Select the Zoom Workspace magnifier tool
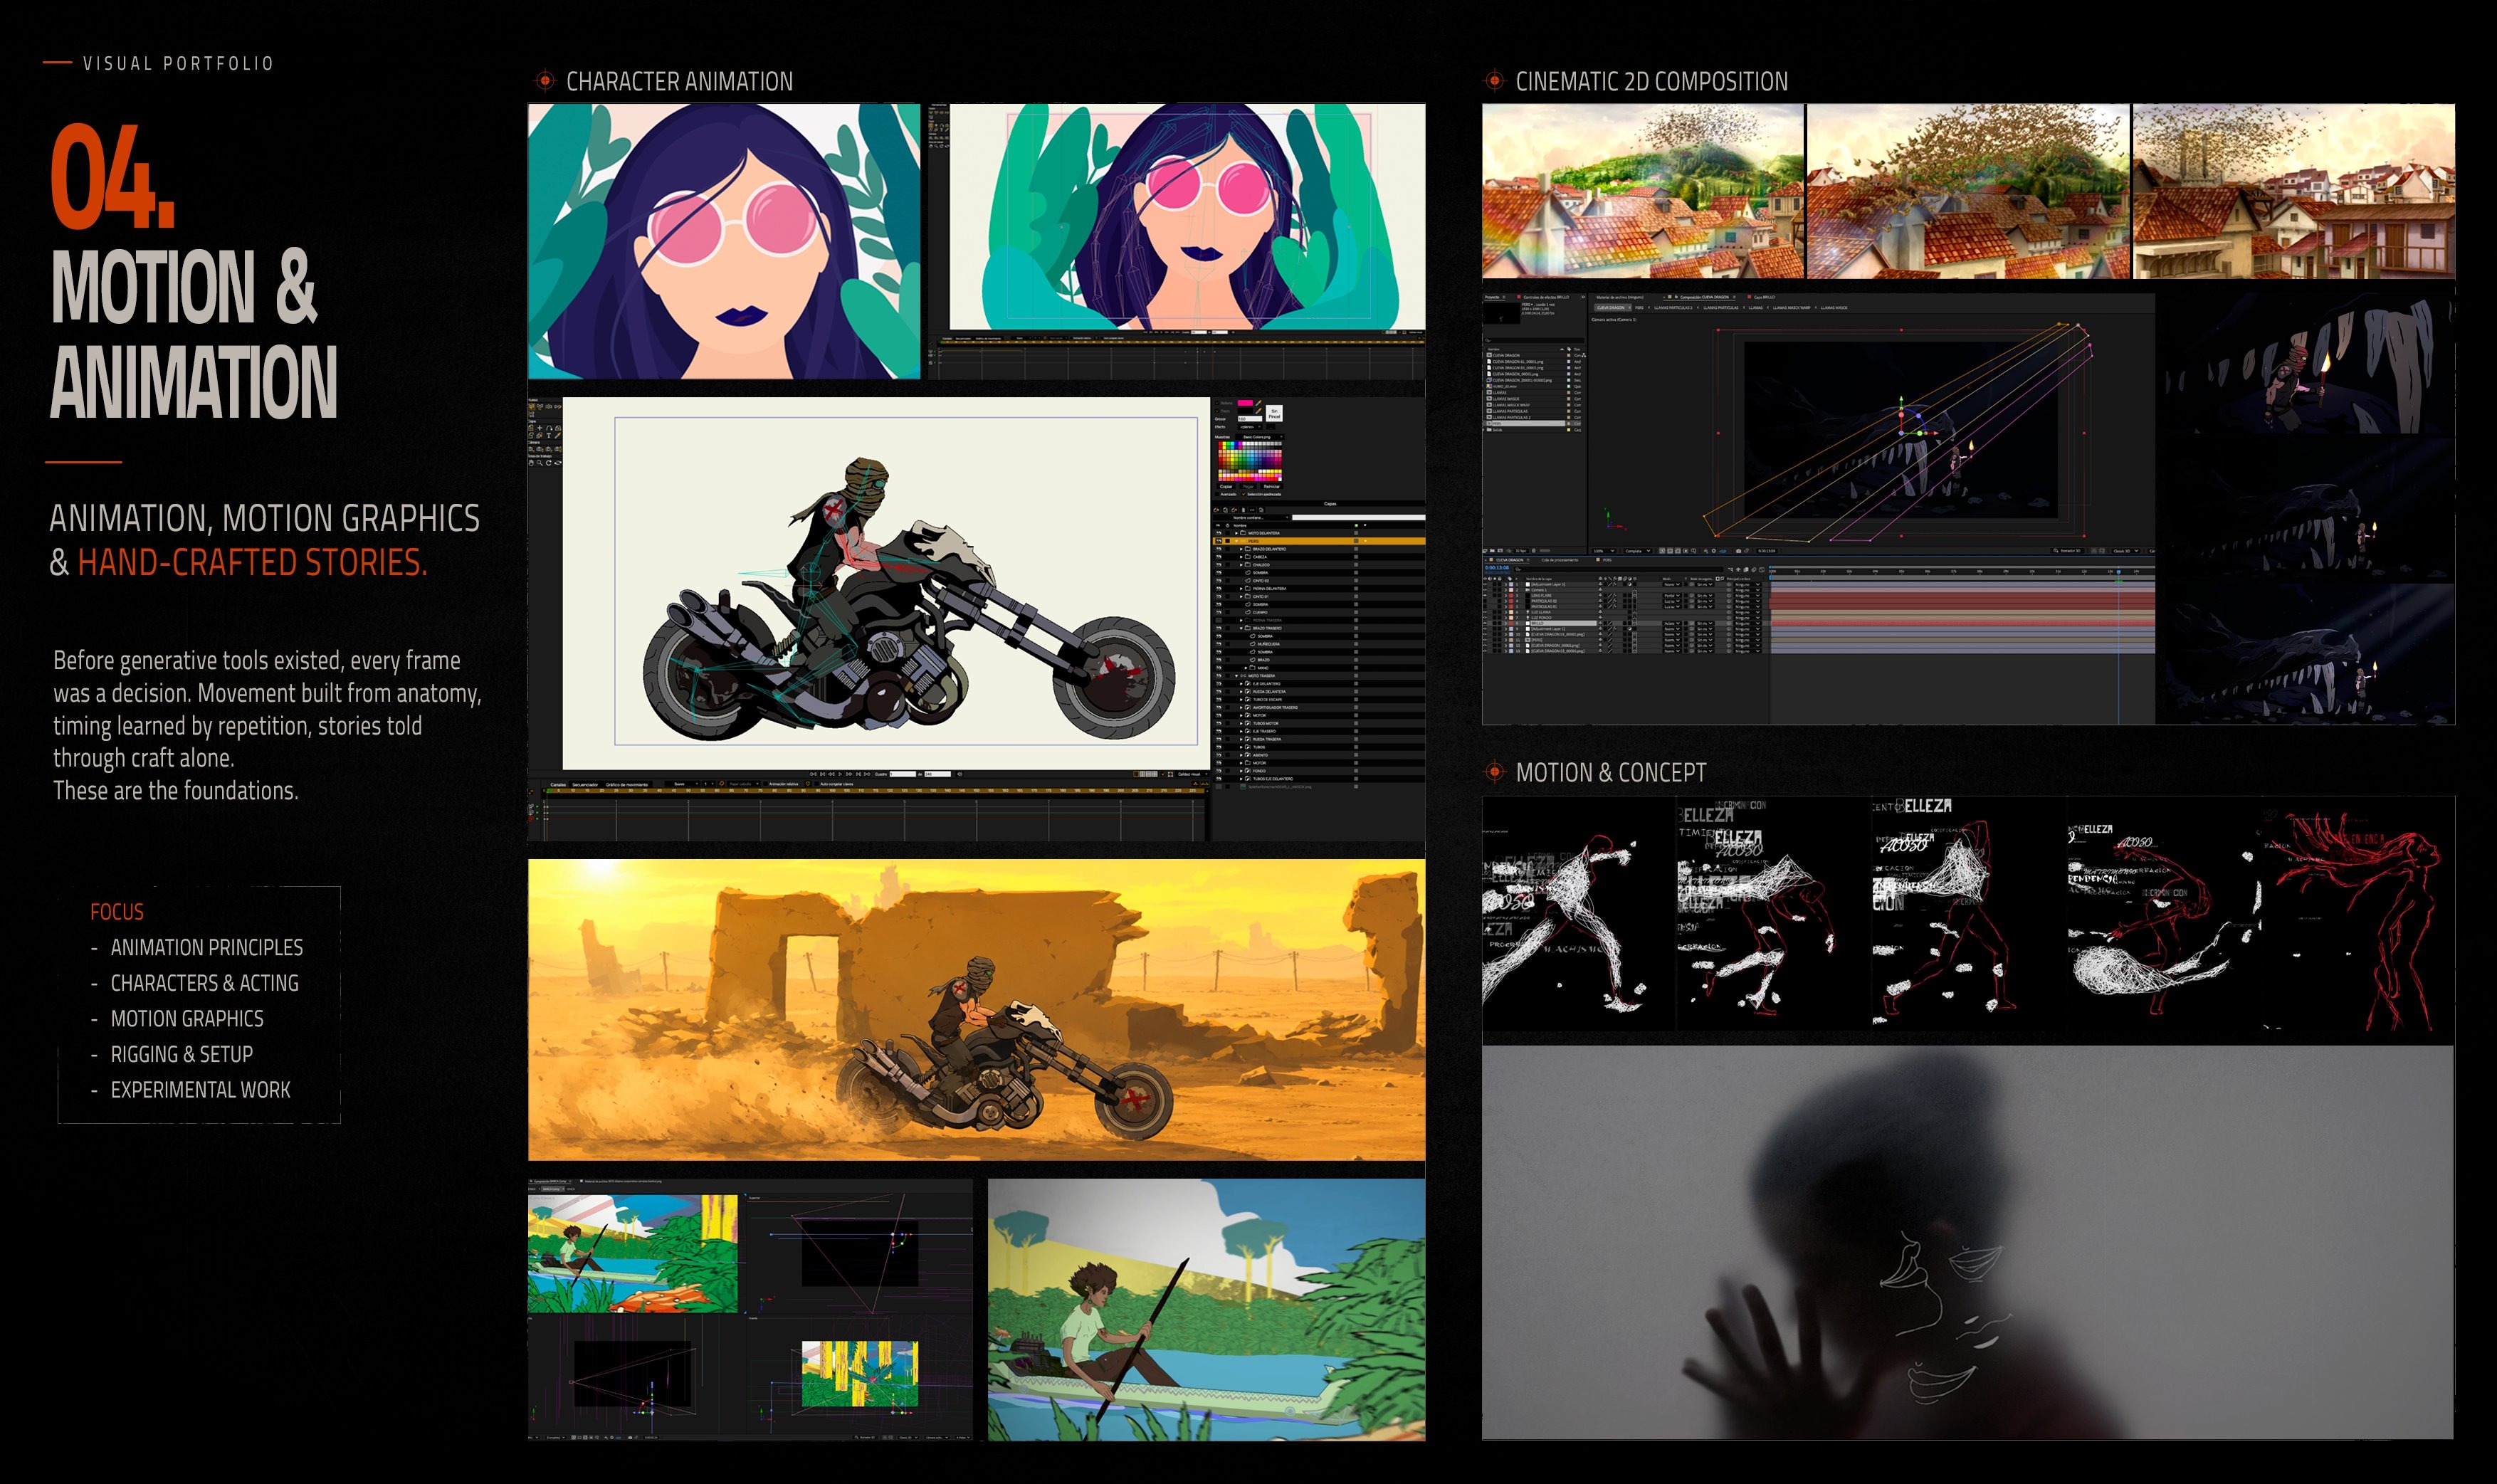Image resolution: width=2497 pixels, height=1484 pixels. 540,463
